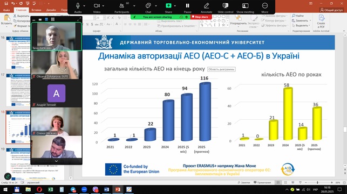
Task: Toggle the camera with Video icon
Action: [x=97, y=6]
